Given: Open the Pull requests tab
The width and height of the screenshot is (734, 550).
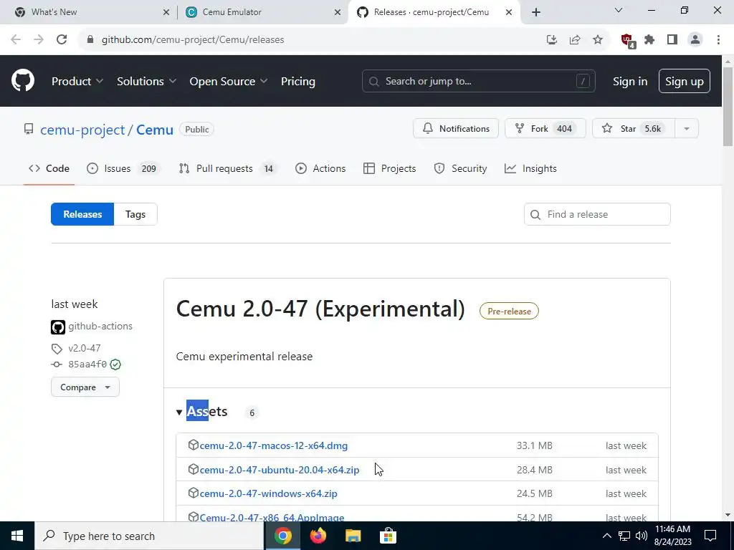Looking at the screenshot, I should pos(228,168).
